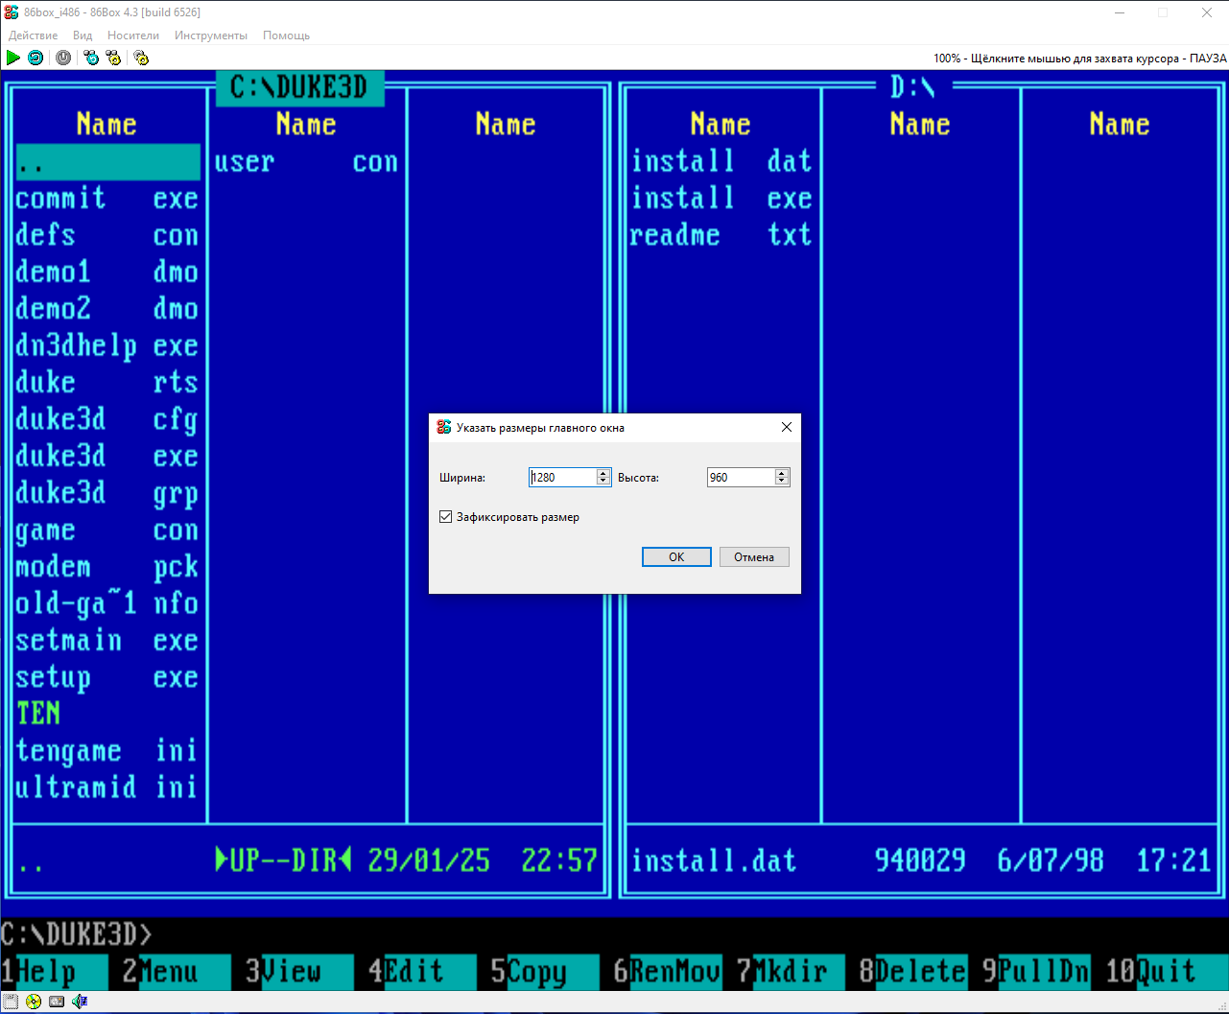Screen dimensions: 1229x1014
Task: Click the hard reset toolbar icon
Action: click(35, 58)
